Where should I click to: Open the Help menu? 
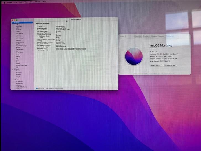coord(44,2)
